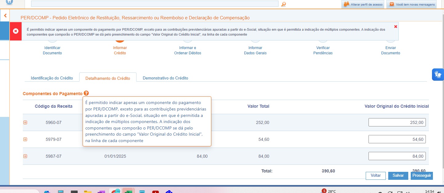Image resolution: width=444 pixels, height=193 pixels.
Task: Click the taskbar clock showing 14:54
Action: pos(430,191)
